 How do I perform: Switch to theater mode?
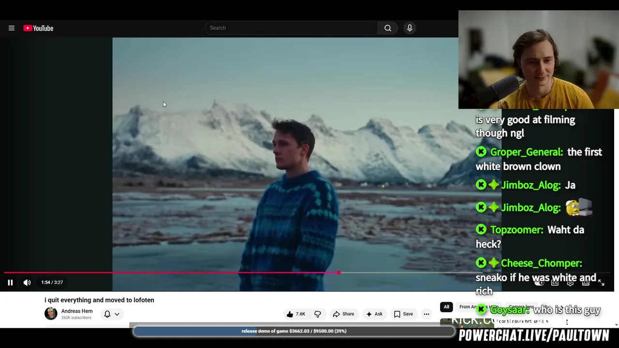[x=586, y=283]
